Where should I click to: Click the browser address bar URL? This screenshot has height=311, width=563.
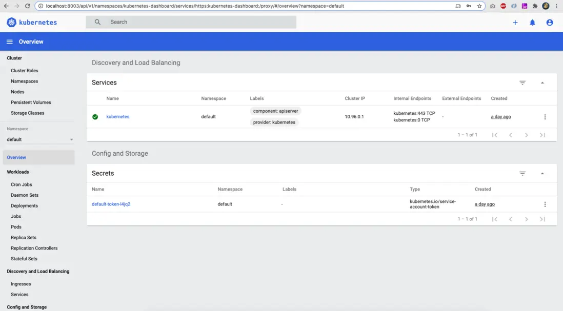coord(195,6)
